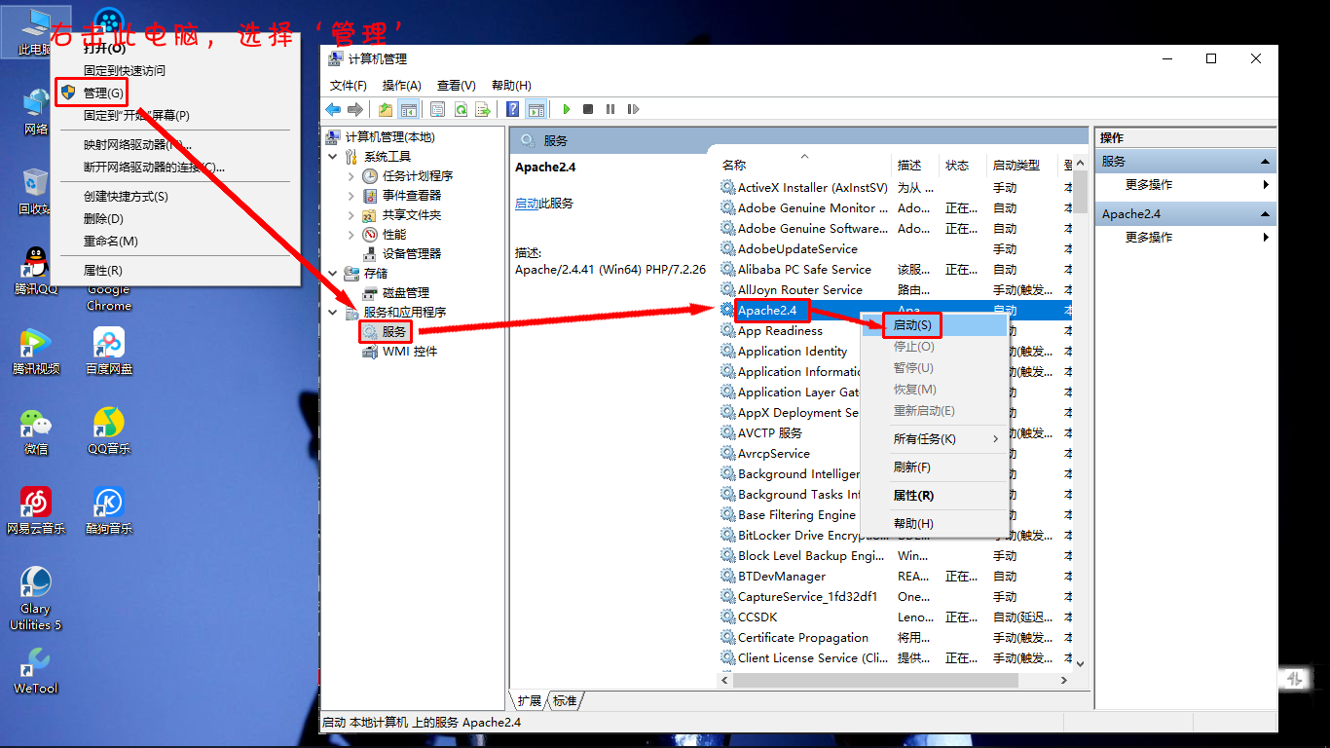
Task: Select the 百度网盘 desktop icon
Action: tap(109, 352)
